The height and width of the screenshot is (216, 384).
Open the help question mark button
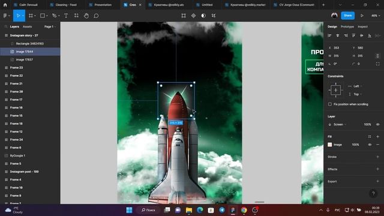(x=373, y=193)
